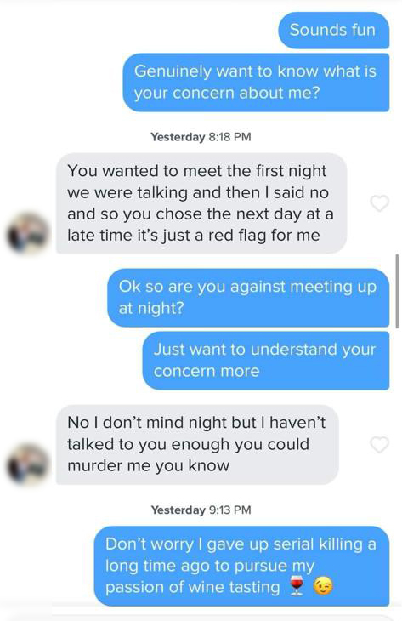402x621 pixels.
Task: Select 'No I don't mind night' message
Action: 197,444
